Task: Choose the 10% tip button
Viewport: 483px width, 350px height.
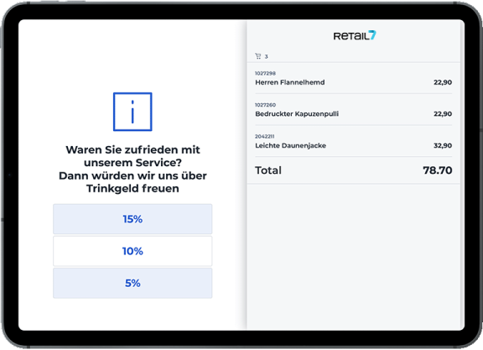Action: pos(132,251)
